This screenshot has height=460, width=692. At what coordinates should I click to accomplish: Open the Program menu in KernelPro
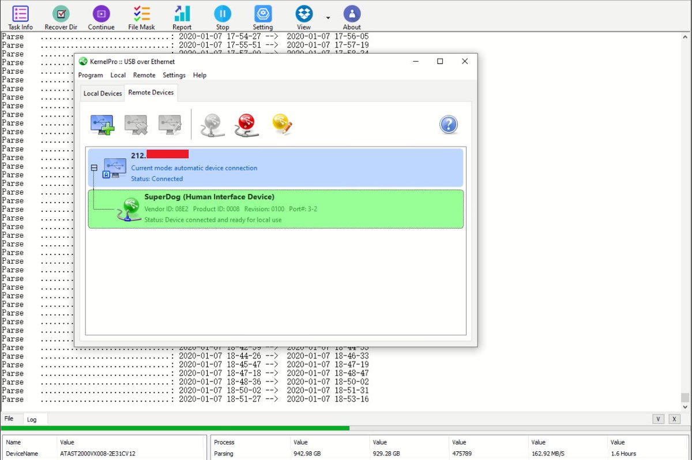[91, 75]
